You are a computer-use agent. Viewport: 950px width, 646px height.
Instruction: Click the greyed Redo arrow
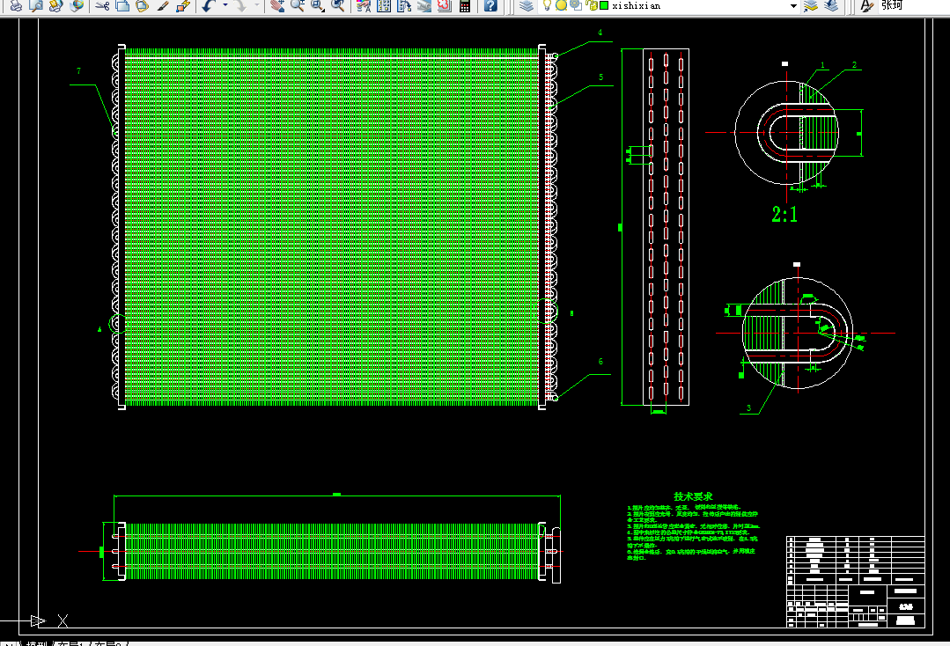pos(240,5)
